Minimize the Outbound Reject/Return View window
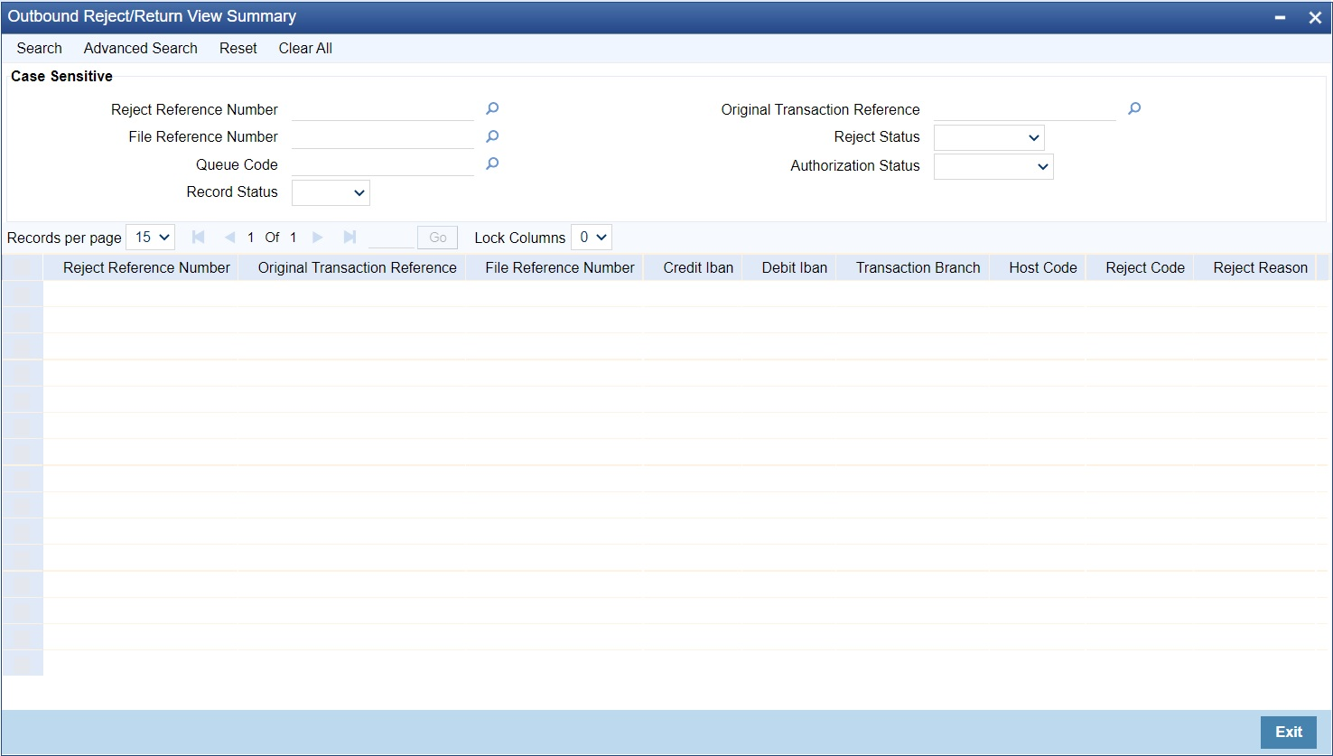1333x756 pixels. pyautogui.click(x=1280, y=17)
